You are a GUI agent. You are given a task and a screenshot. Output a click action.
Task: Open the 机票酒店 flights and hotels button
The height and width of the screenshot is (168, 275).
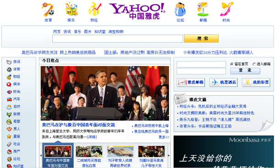click(x=224, y=83)
